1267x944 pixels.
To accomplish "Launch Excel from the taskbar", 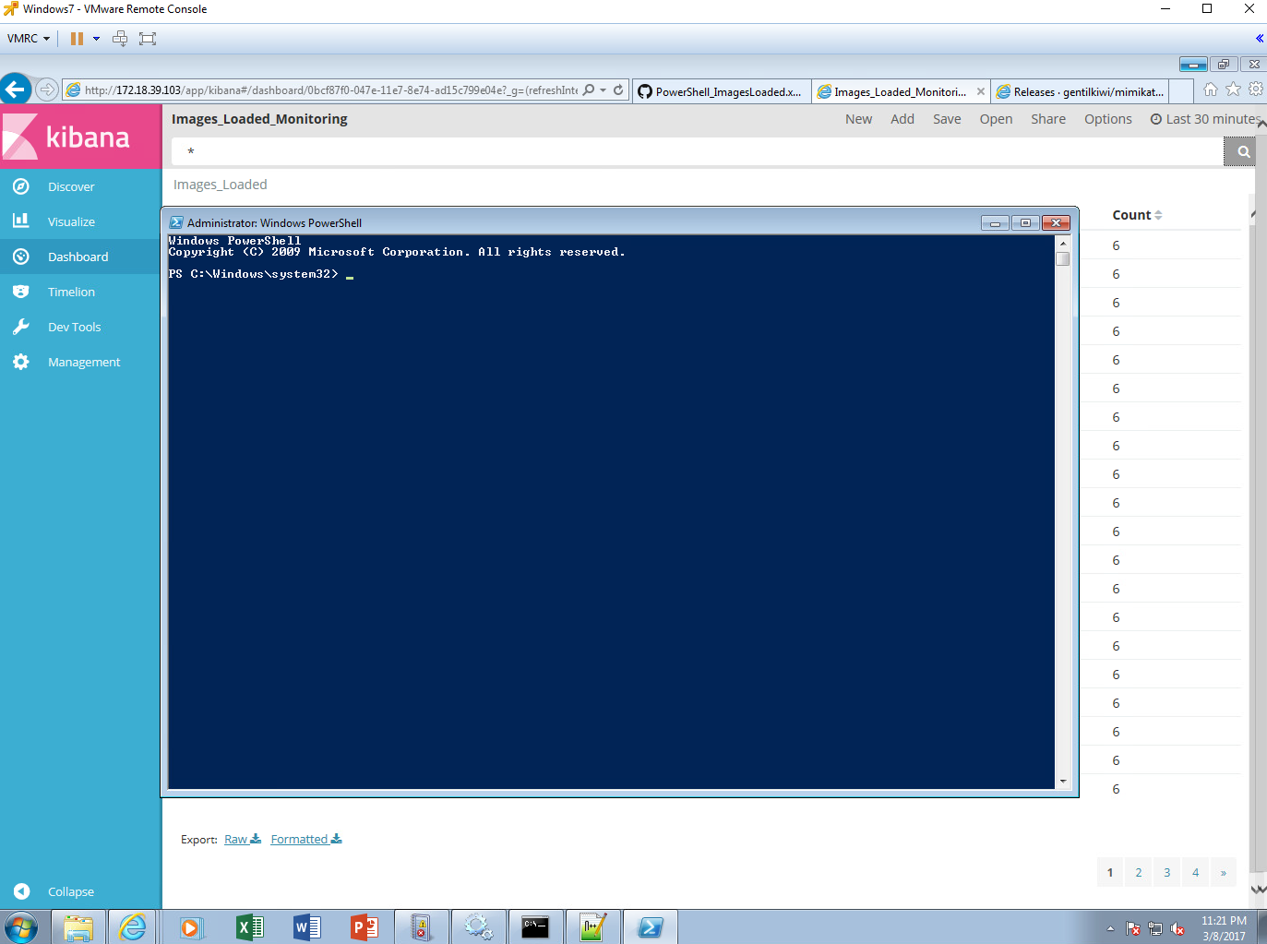I will [250, 927].
